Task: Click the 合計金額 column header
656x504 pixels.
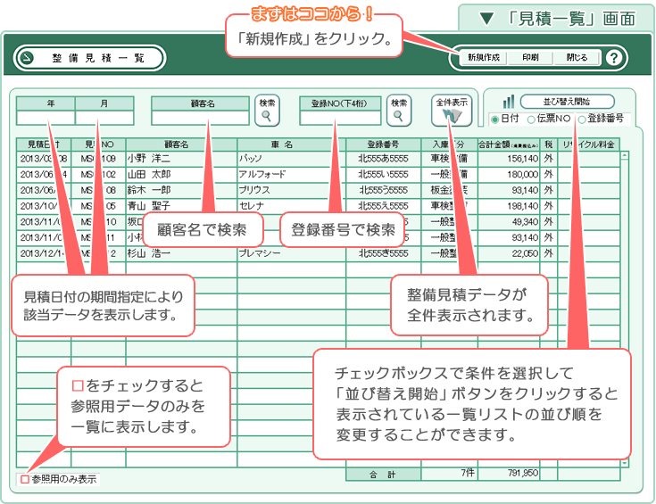Action: coord(509,145)
